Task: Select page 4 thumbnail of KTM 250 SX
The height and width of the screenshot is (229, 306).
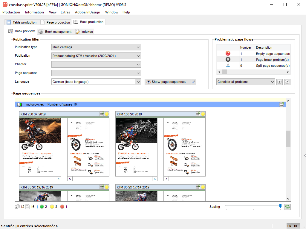Action: (x=40, y=147)
